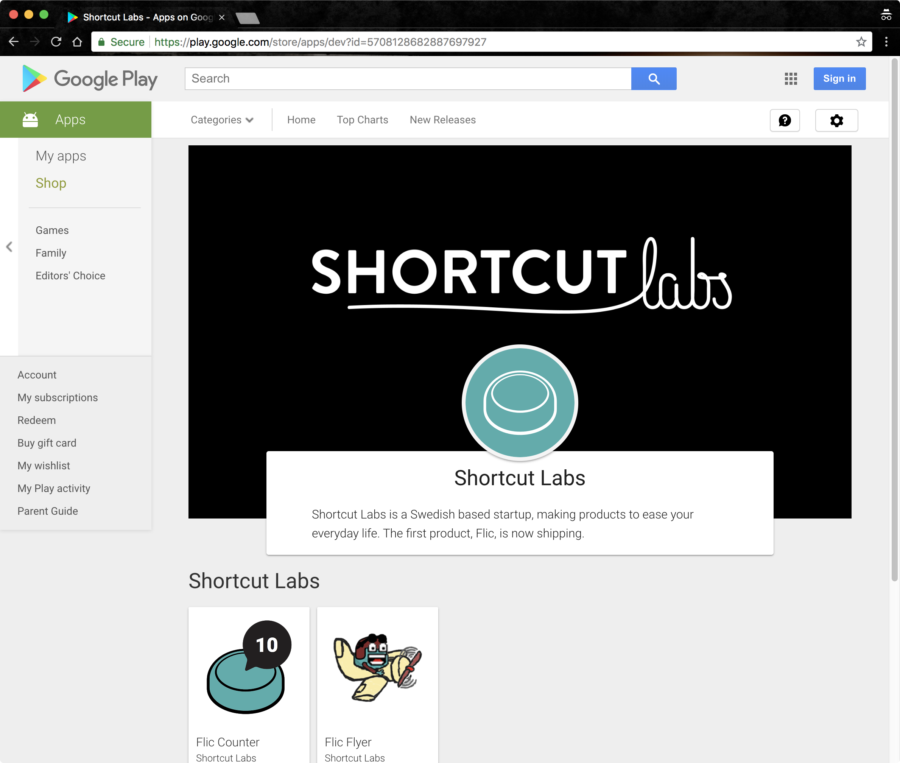Open the New Releases tab
900x763 pixels.
click(x=442, y=120)
